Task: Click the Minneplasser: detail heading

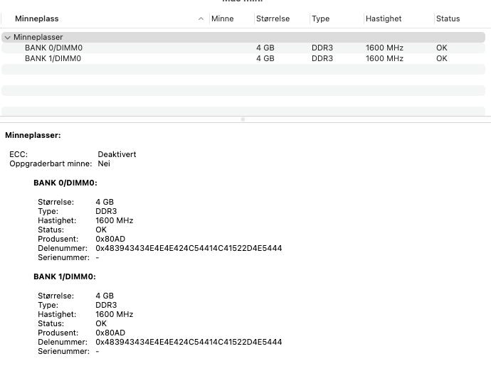Action: [33, 136]
